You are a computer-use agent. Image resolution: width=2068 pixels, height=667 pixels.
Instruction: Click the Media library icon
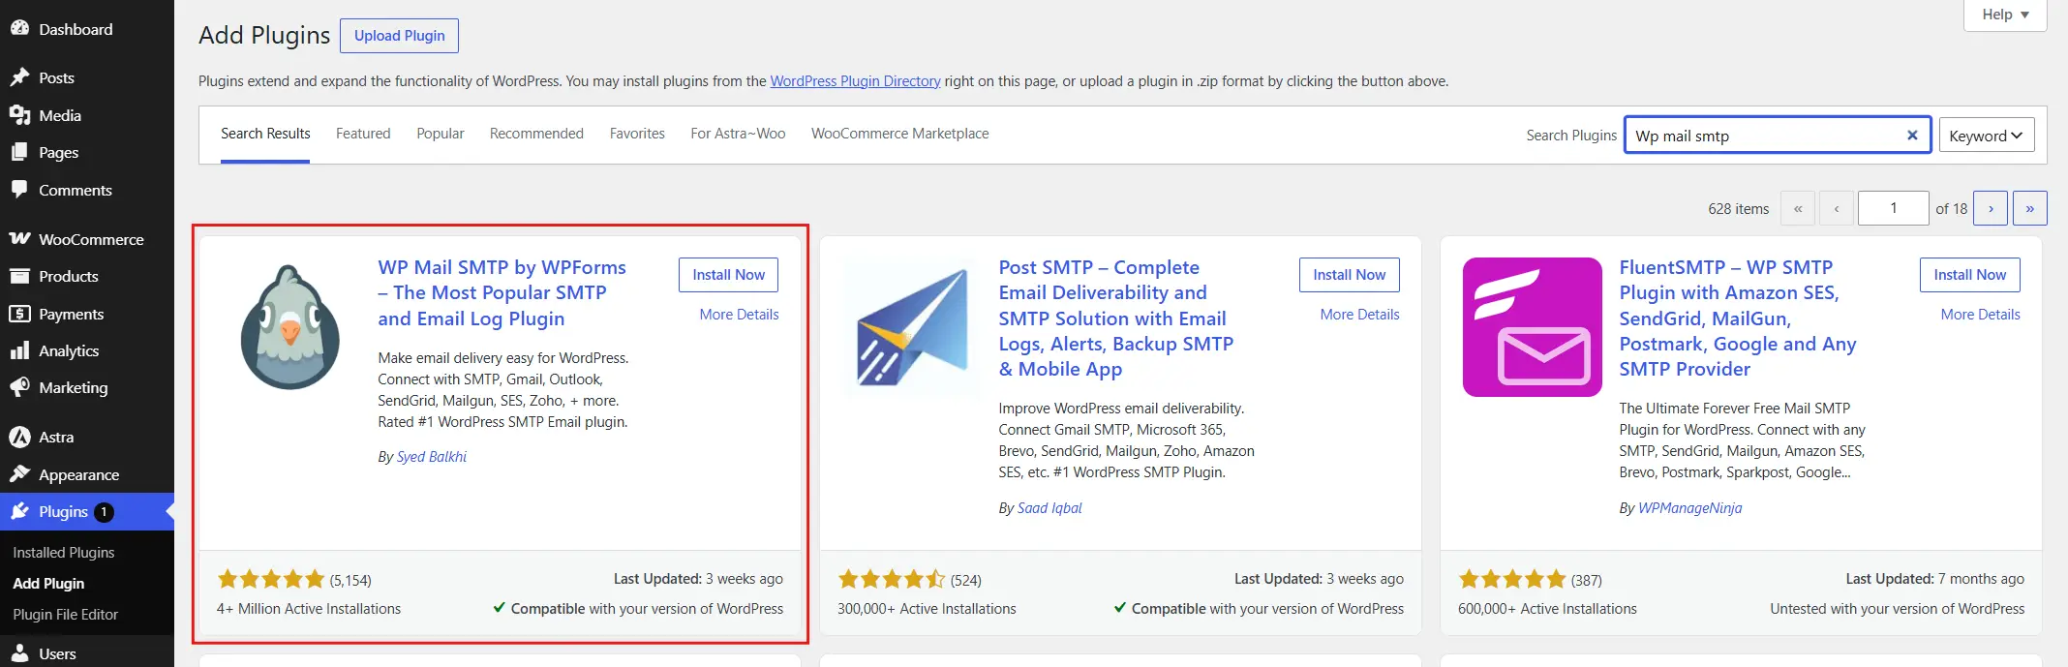pos(19,115)
